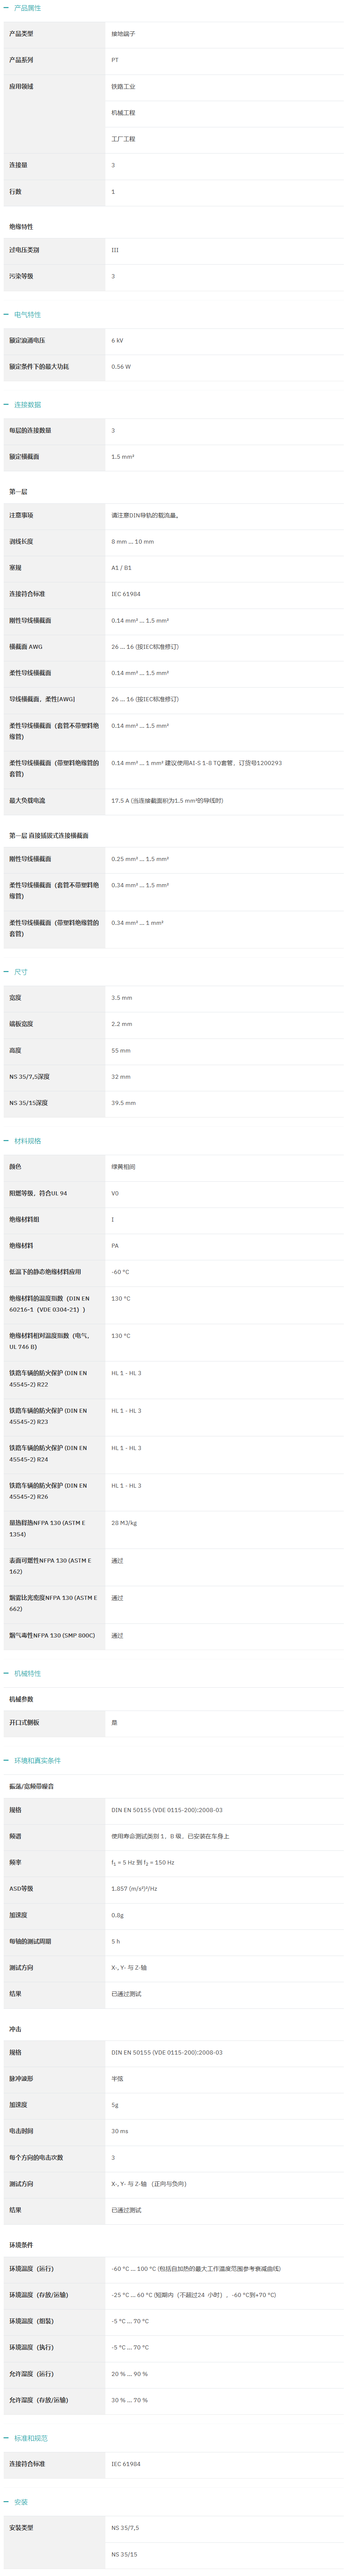Click the 绝缘材料组 row label
This screenshot has height=2576, width=346.
point(24,1220)
